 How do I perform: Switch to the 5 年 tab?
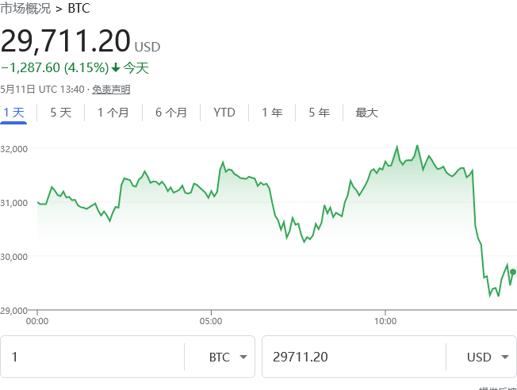pyautogui.click(x=319, y=113)
